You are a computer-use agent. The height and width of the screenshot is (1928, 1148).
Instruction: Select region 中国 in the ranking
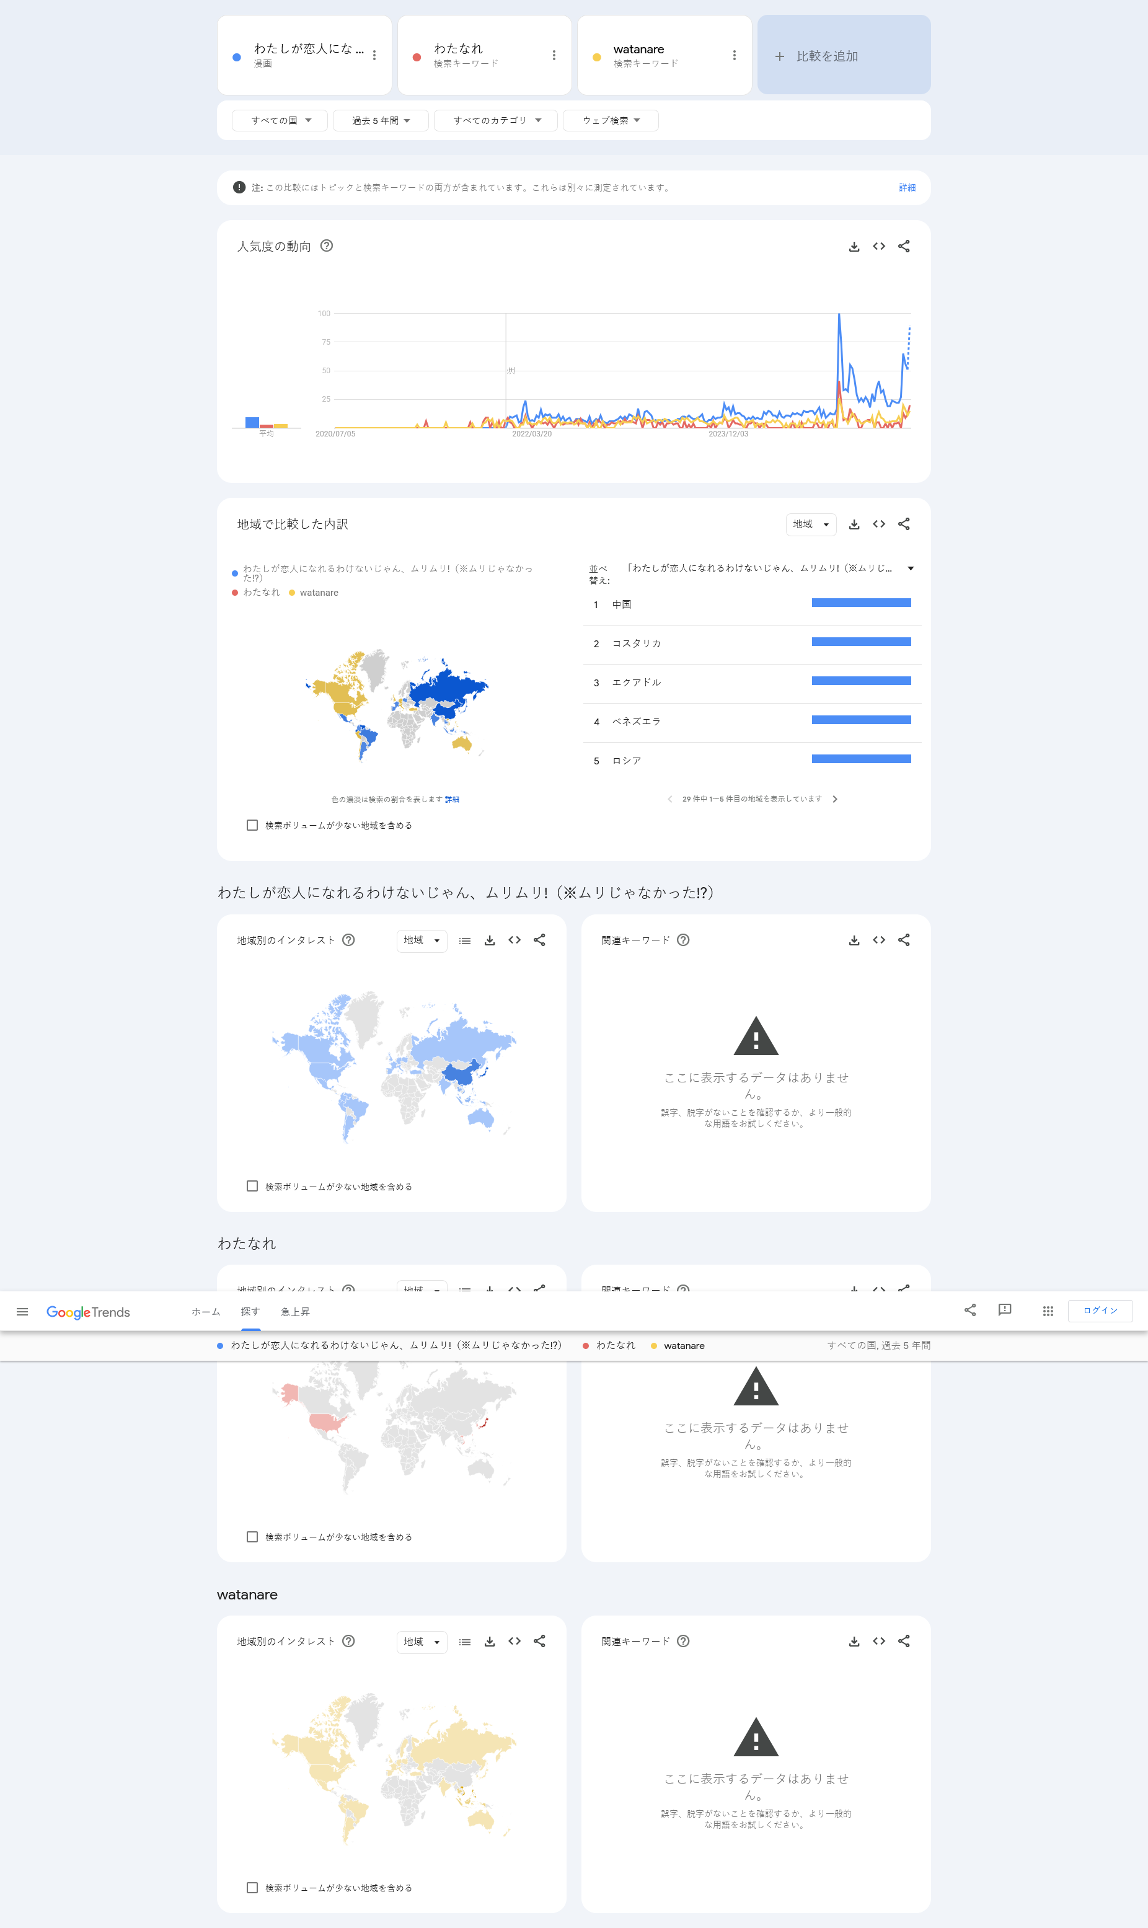(752, 605)
